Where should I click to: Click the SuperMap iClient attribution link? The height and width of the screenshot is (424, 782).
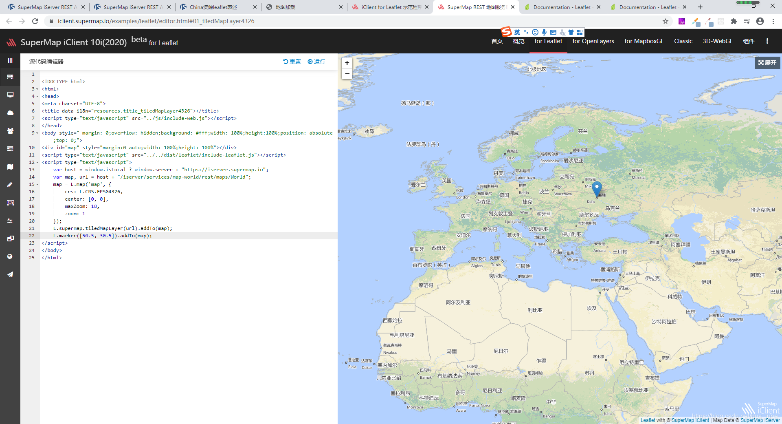point(690,420)
